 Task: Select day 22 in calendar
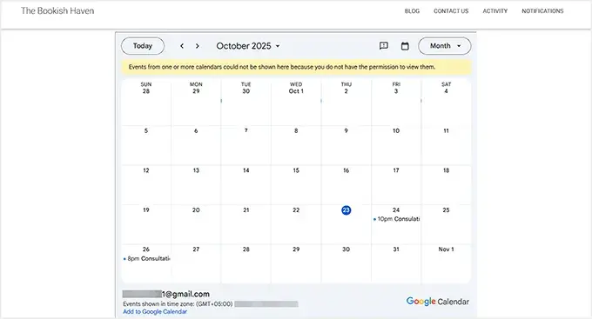coord(296,210)
